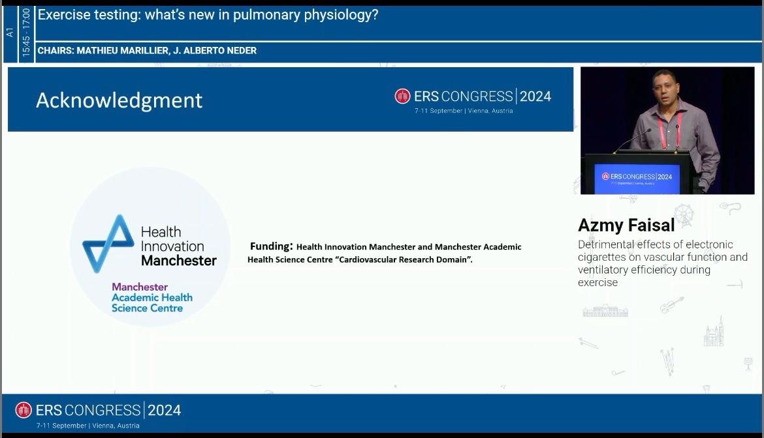The width and height of the screenshot is (764, 438).
Task: Click the palace building watermark icon
Action: pos(605,311)
